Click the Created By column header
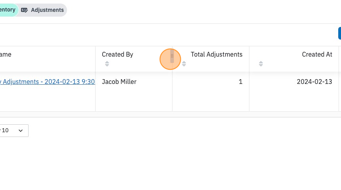The image size is (341, 190). 117,54
